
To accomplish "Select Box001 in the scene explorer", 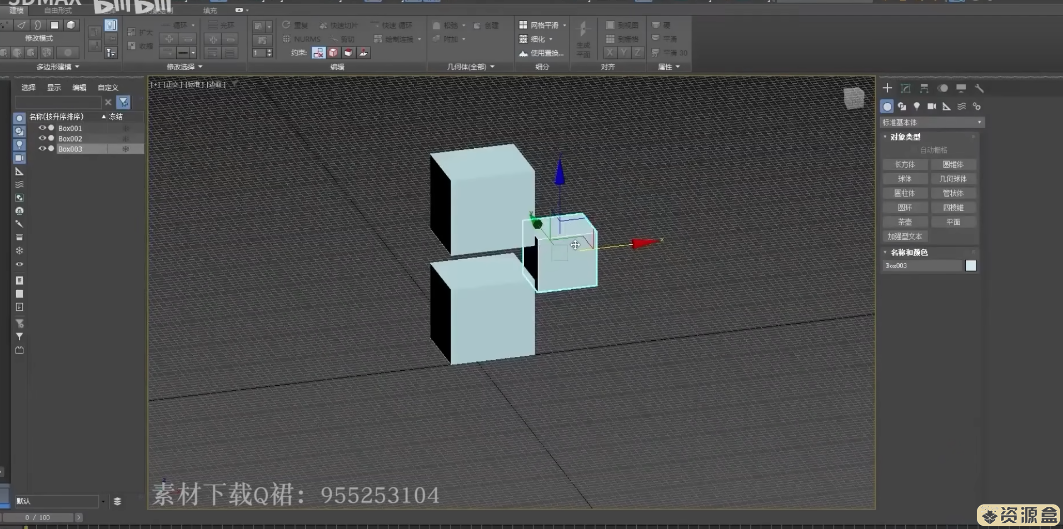I will click(x=70, y=128).
